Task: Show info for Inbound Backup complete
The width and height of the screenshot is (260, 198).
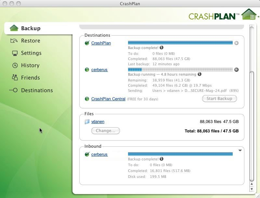Action: click(x=161, y=159)
